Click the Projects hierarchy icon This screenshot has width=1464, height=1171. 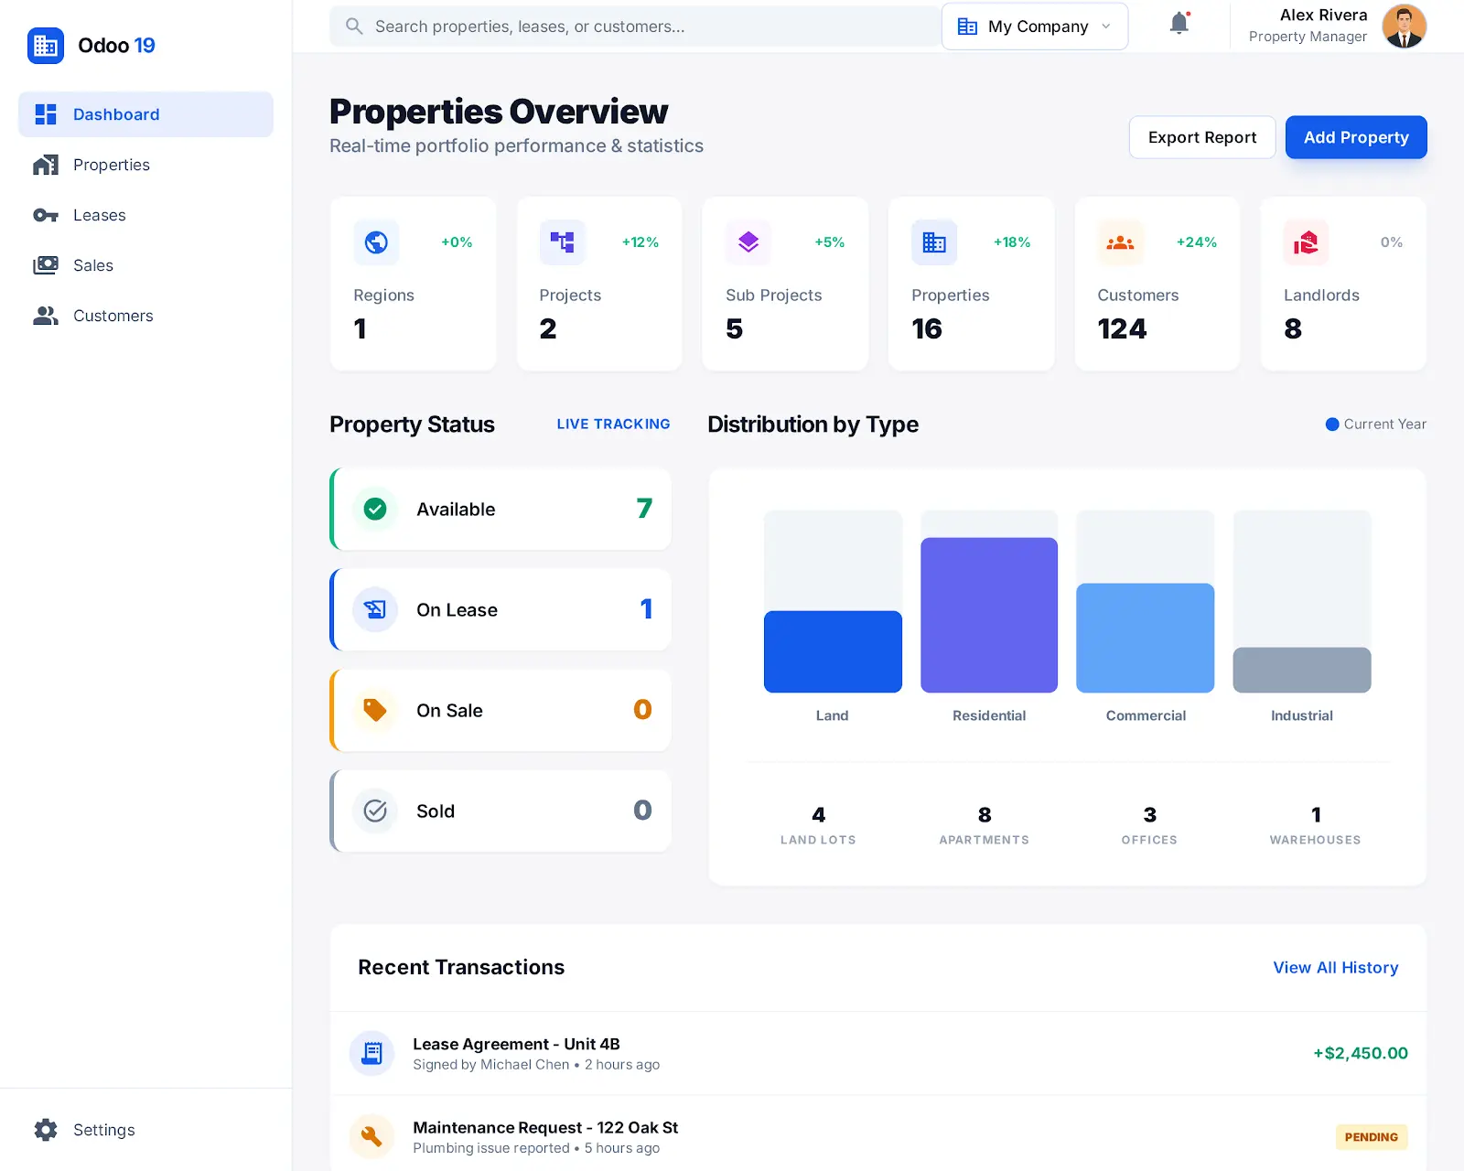562,242
